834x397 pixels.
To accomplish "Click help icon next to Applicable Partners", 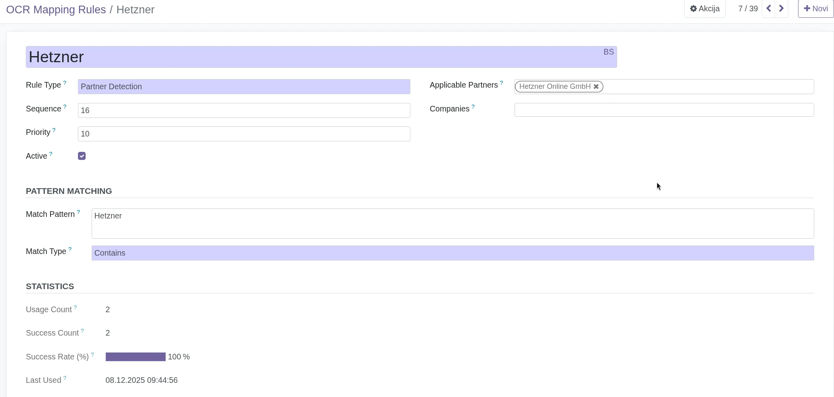I will click(x=502, y=83).
